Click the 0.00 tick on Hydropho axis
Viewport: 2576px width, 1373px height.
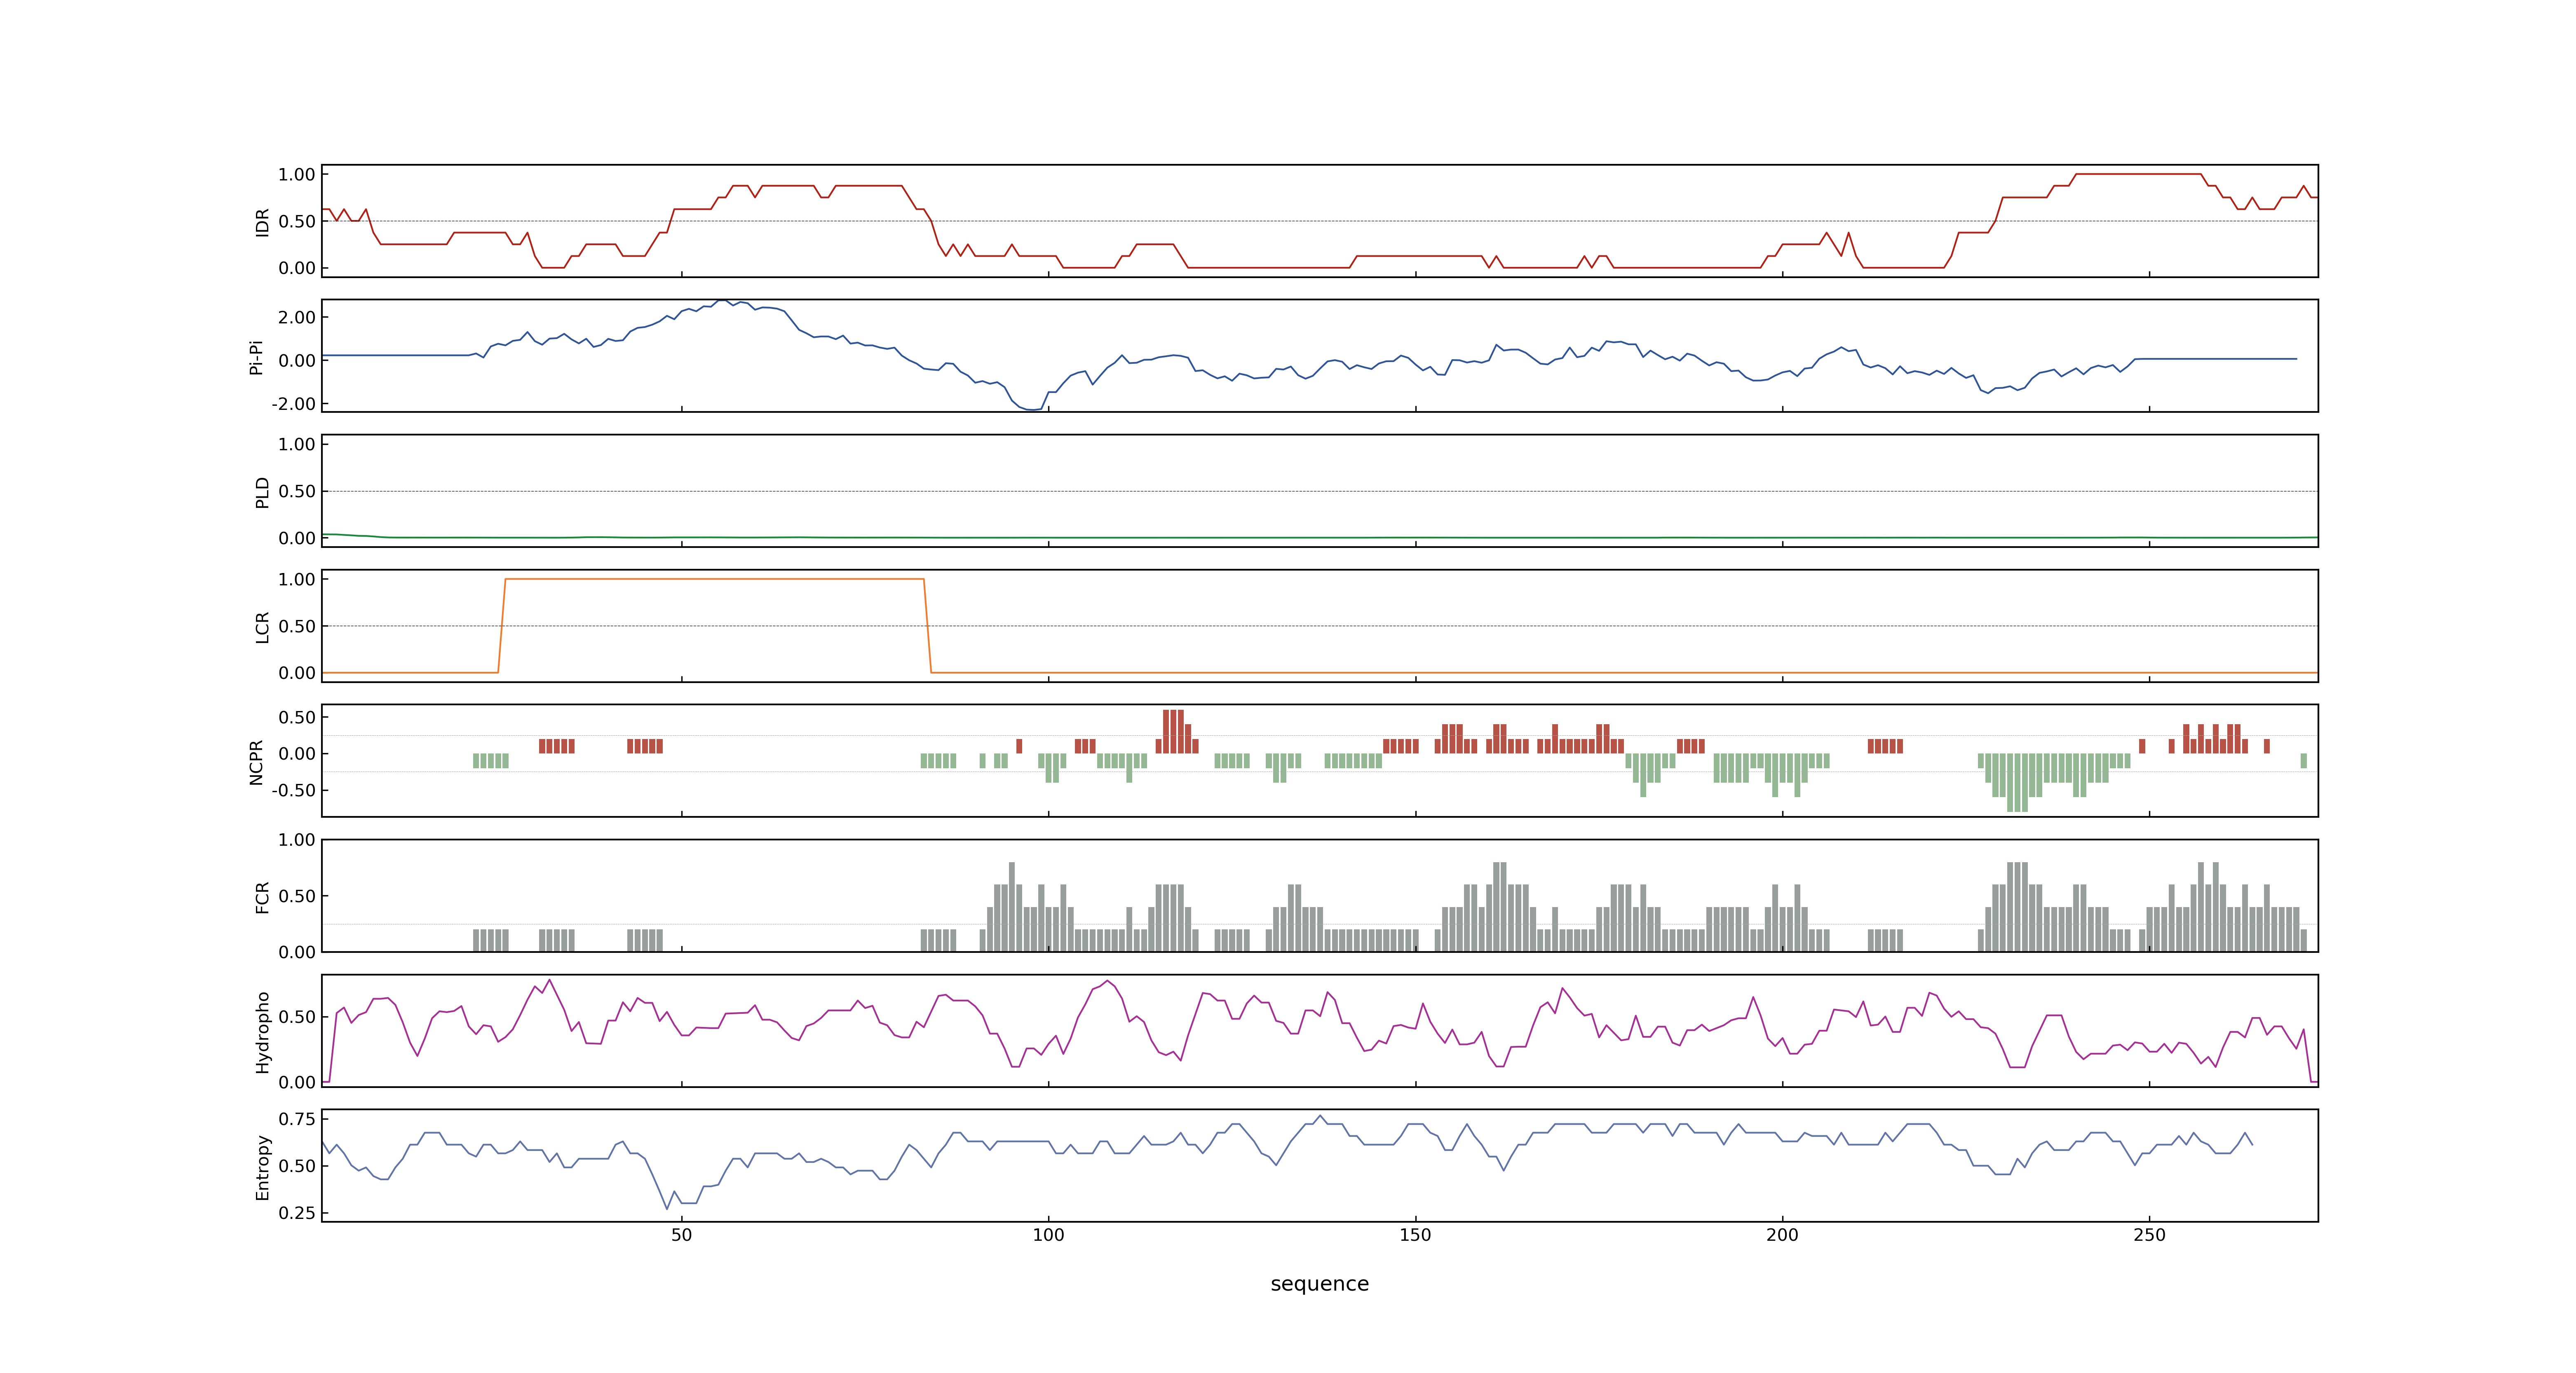297,1082
